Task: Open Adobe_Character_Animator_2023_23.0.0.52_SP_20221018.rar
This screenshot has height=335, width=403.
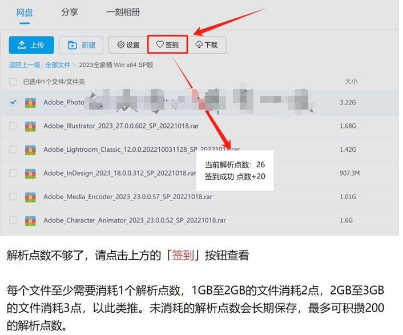Action: tap(134, 220)
